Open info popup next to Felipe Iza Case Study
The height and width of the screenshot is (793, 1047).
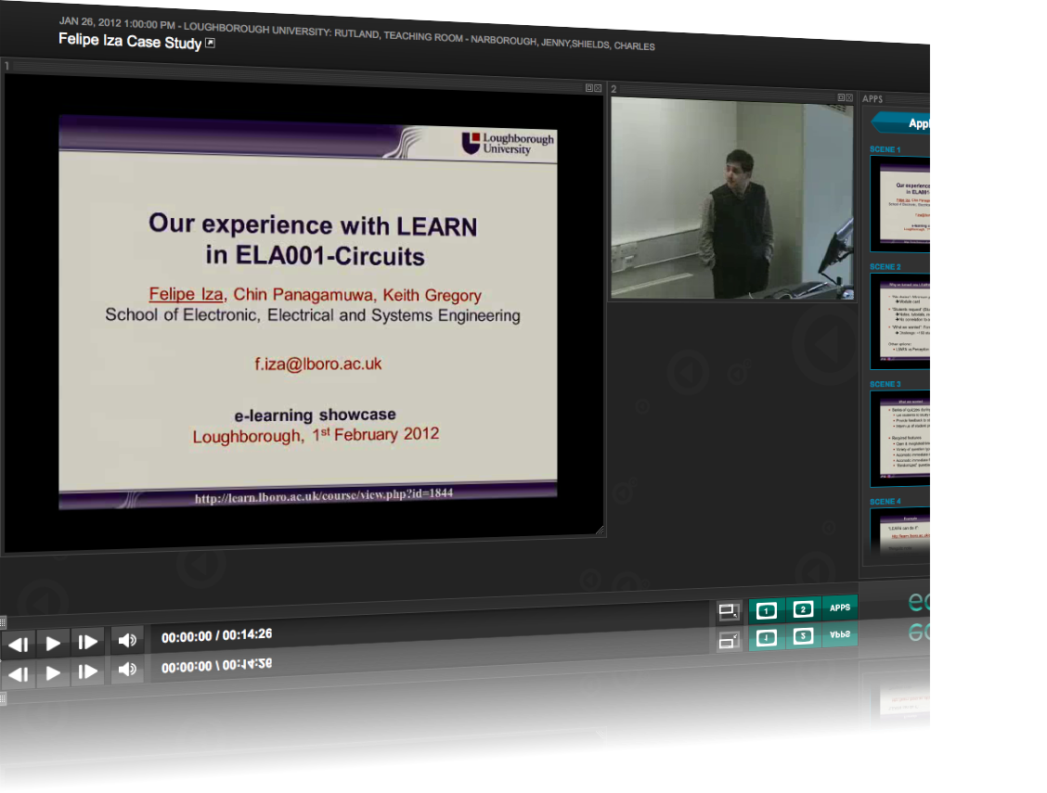(210, 43)
